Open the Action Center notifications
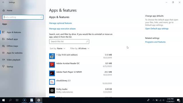The image size is (183, 103). [178, 100]
